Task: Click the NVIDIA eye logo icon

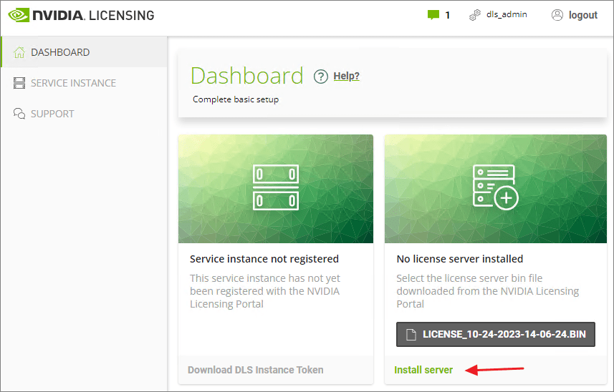Action: pyautogui.click(x=19, y=14)
